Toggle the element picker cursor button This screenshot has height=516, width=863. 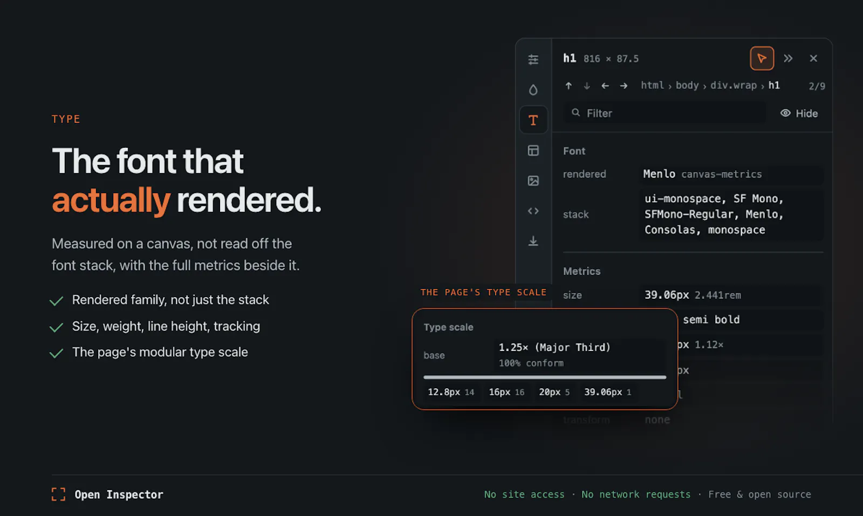[x=762, y=58]
